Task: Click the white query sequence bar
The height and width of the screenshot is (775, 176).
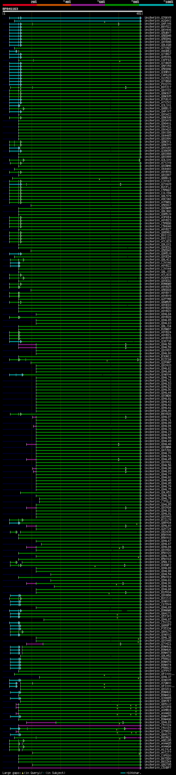Action: (73, 12)
